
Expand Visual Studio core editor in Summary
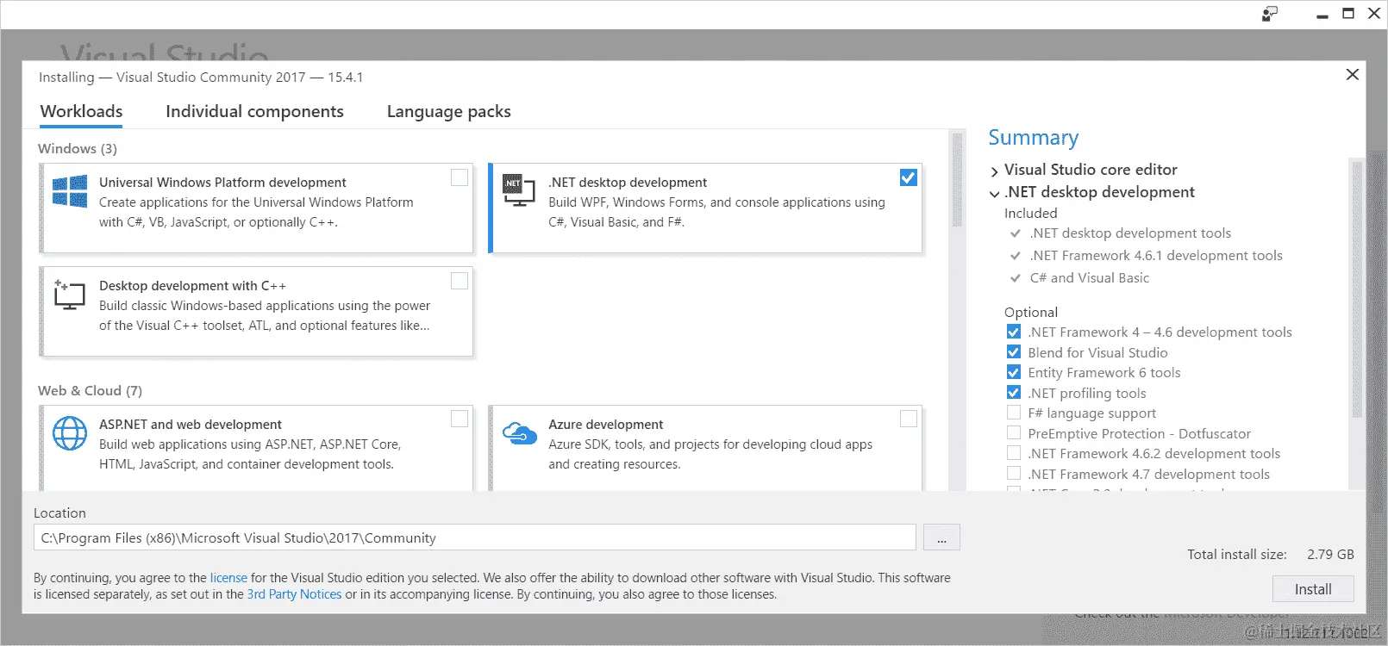pos(994,171)
